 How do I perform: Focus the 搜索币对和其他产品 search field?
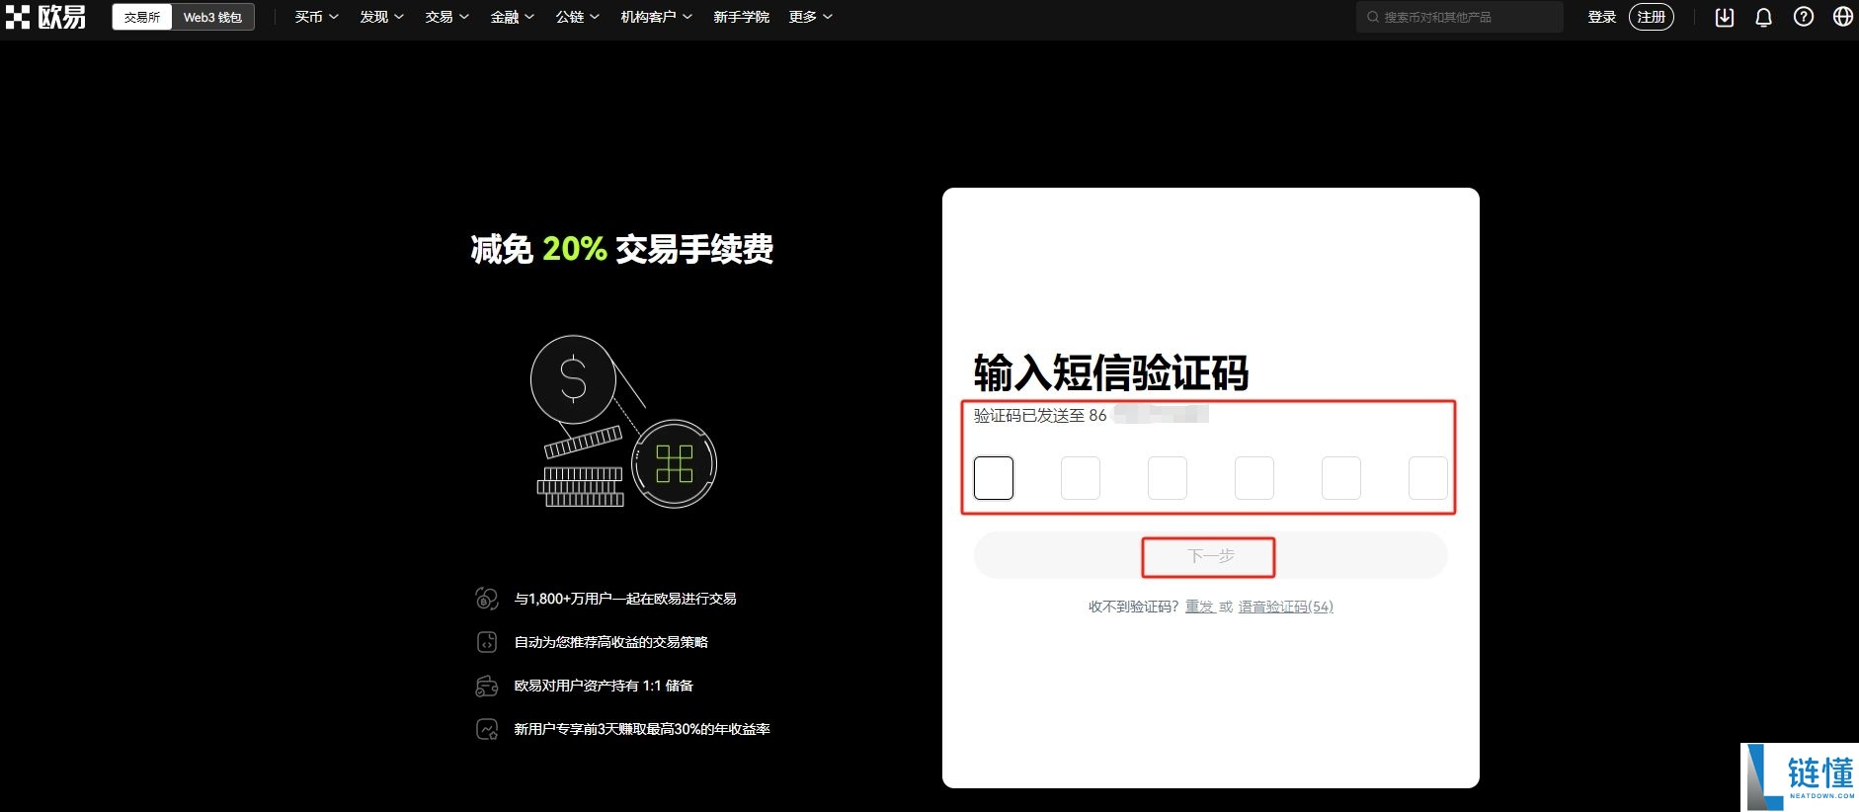[x=1460, y=17]
